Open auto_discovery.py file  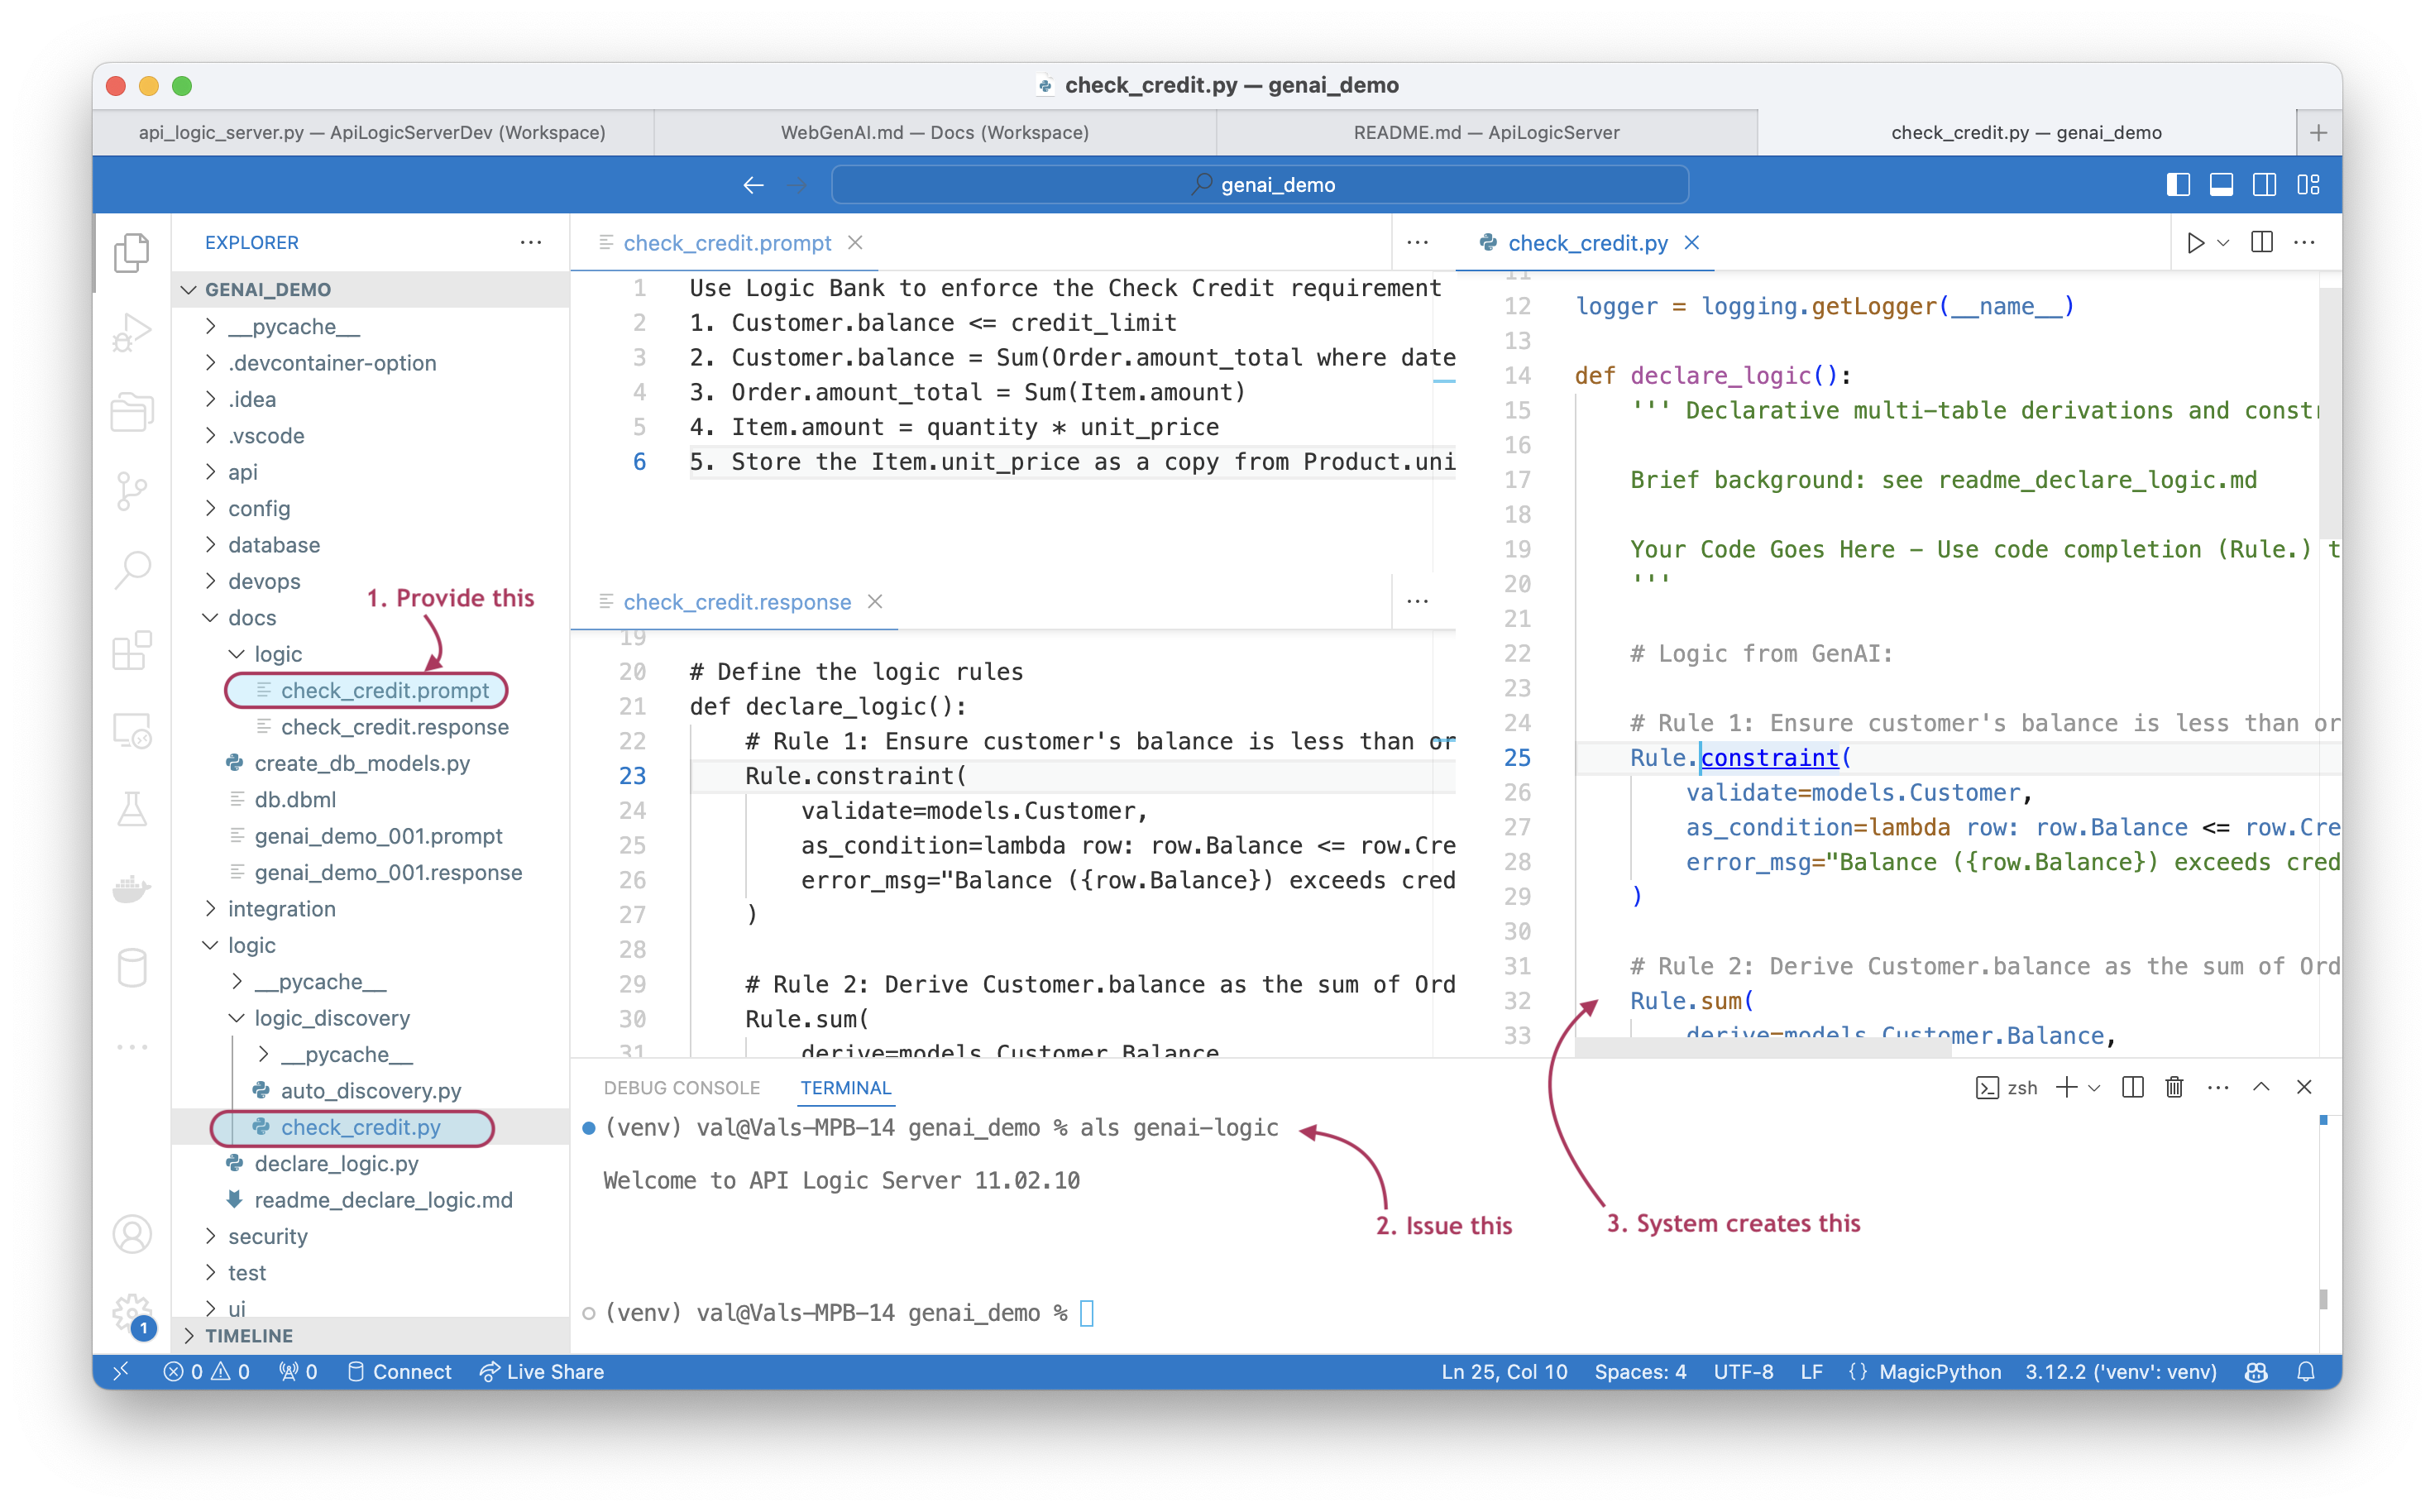[x=371, y=1091]
